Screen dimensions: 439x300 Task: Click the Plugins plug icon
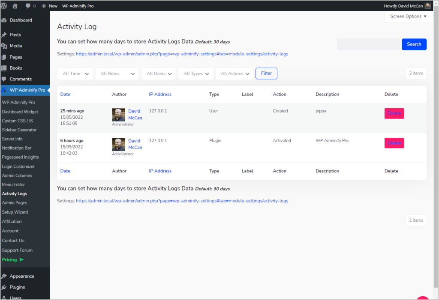tap(4, 287)
